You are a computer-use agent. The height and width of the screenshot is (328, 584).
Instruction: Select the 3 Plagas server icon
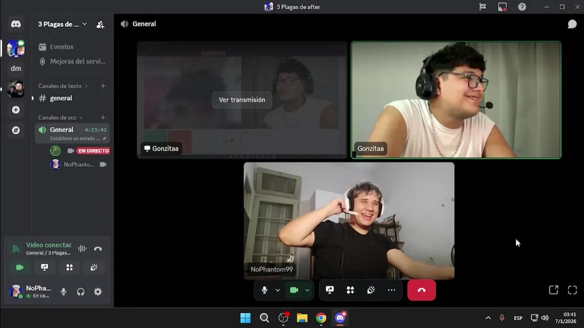pyautogui.click(x=16, y=48)
